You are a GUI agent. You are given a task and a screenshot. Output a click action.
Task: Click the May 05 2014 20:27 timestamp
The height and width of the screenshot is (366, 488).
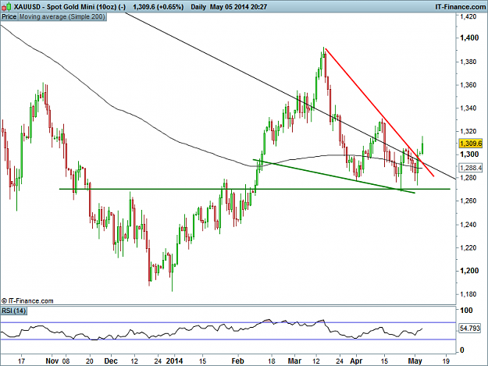(238, 6)
